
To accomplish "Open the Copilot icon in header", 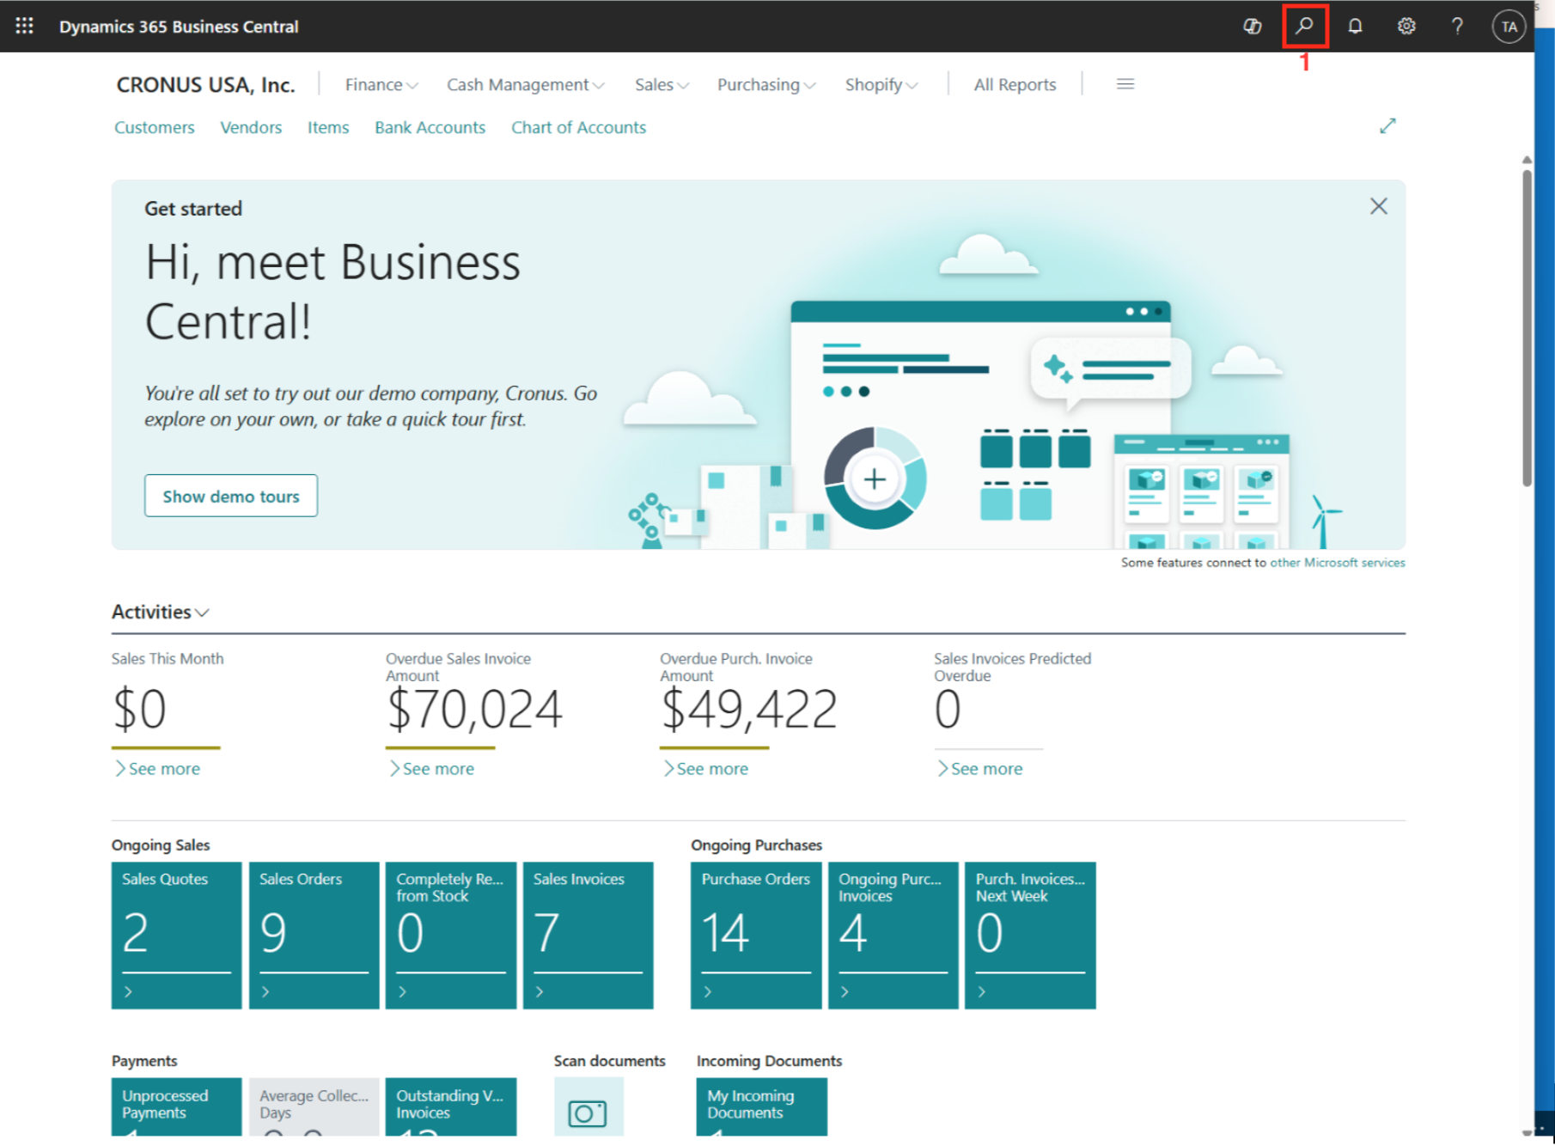I will pos(1252,26).
